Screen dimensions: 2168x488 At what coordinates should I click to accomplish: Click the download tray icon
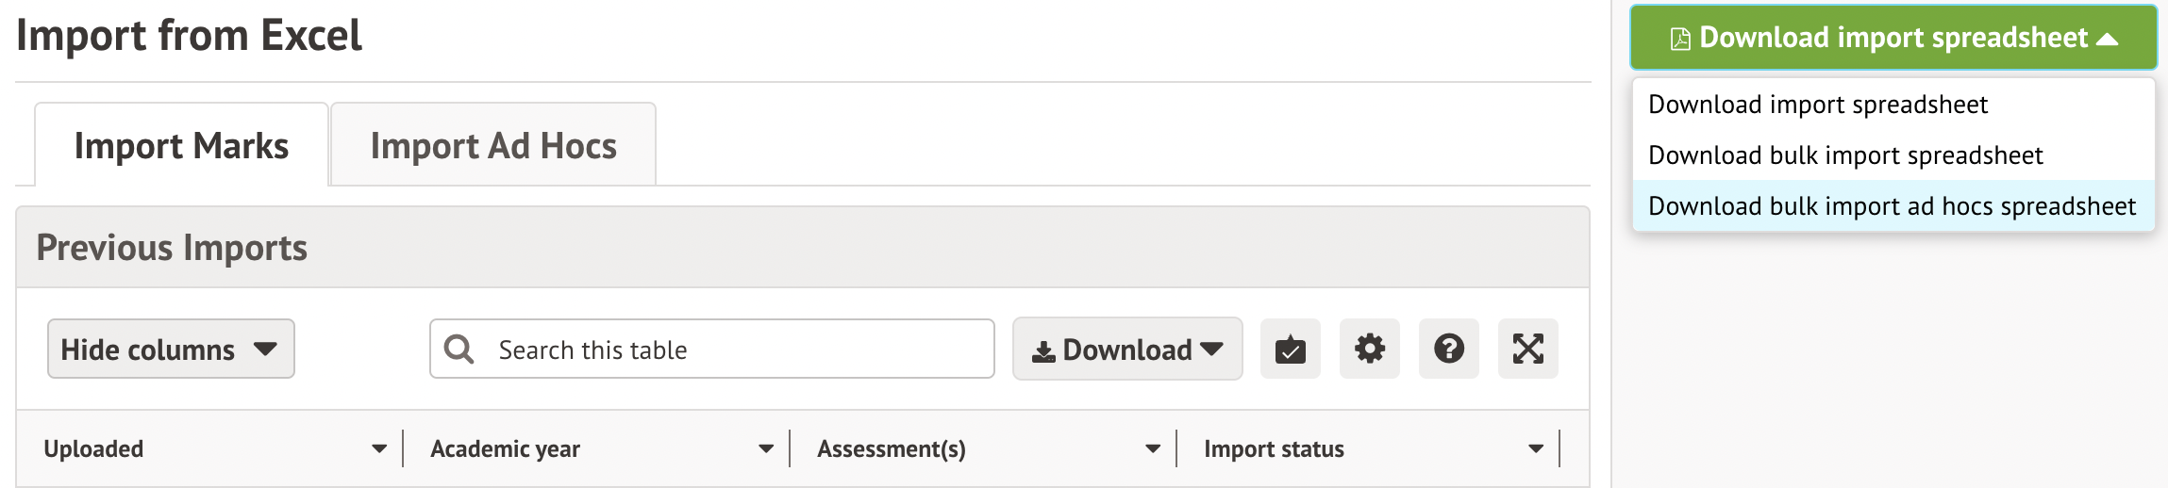click(x=1043, y=351)
